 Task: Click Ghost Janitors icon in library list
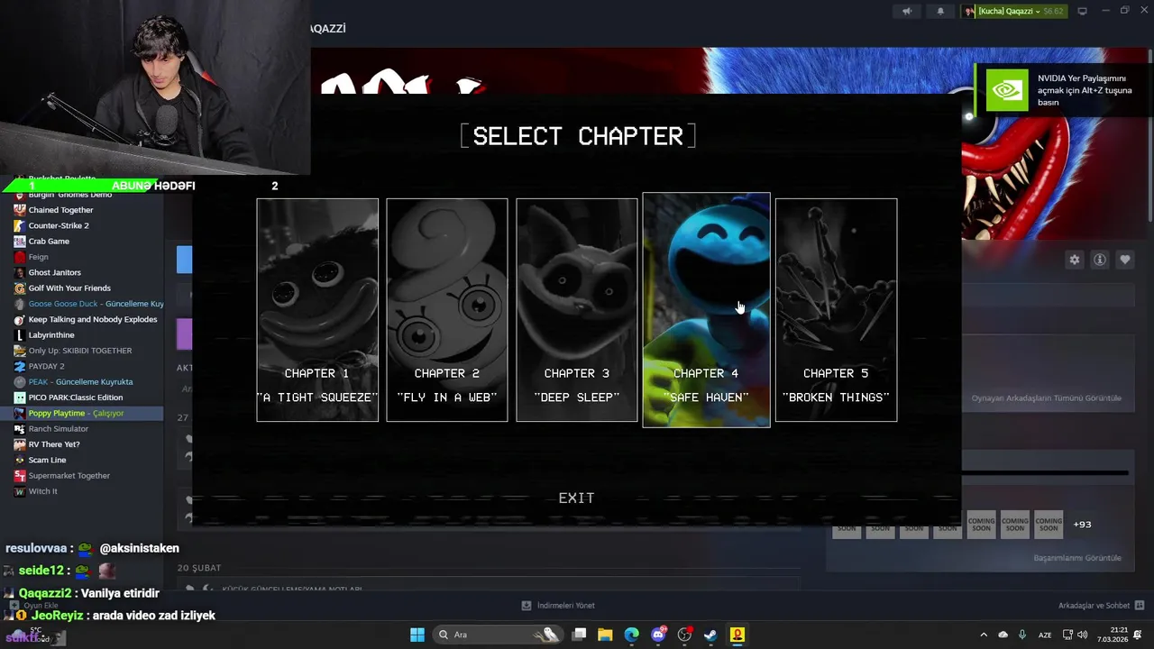pos(20,272)
